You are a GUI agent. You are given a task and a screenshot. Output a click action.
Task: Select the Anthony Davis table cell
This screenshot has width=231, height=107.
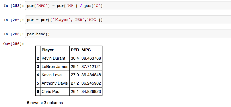coord(55,83)
